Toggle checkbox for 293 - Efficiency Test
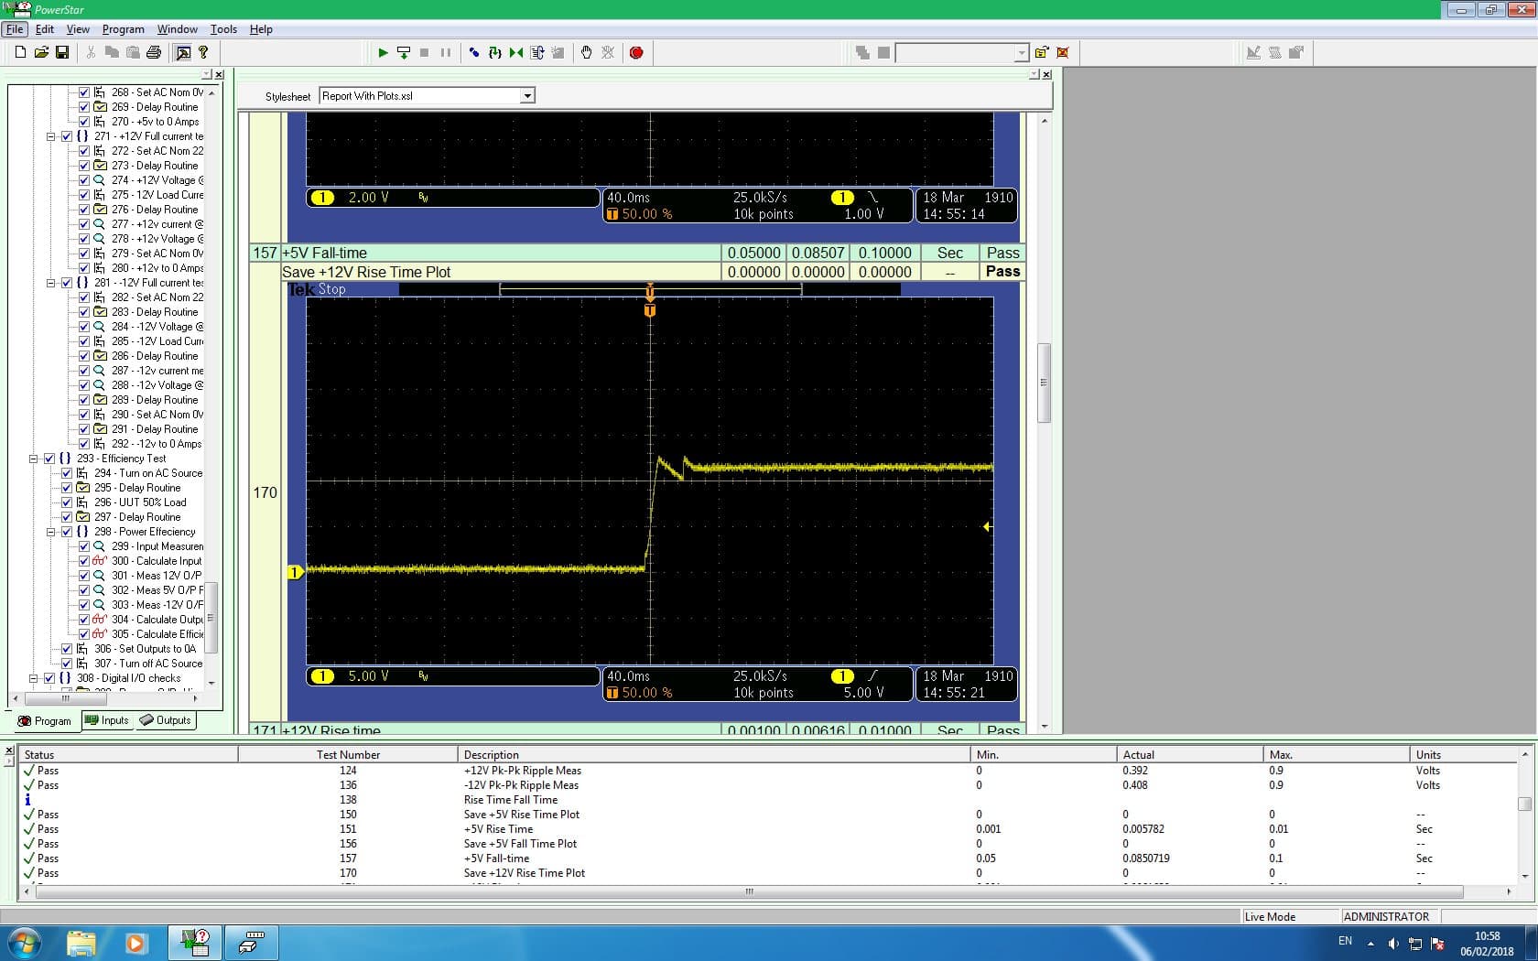 49,459
